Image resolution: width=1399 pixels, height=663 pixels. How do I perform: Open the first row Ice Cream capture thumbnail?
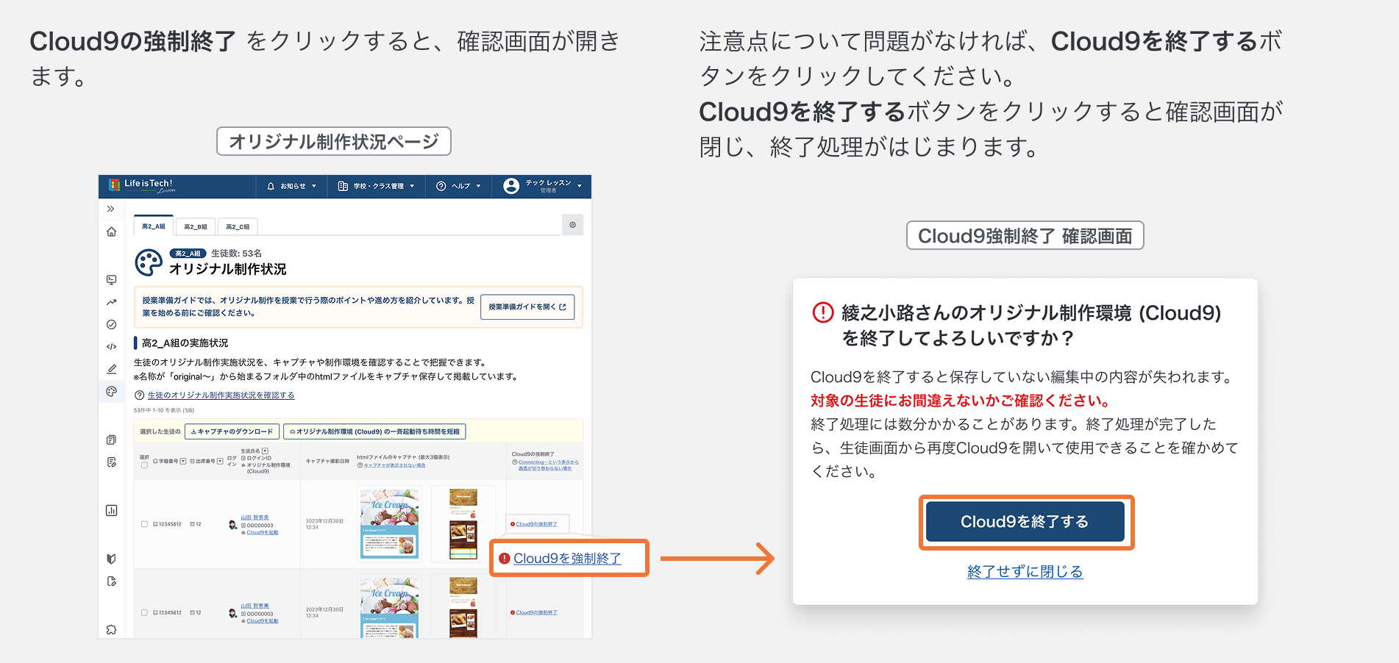click(389, 523)
